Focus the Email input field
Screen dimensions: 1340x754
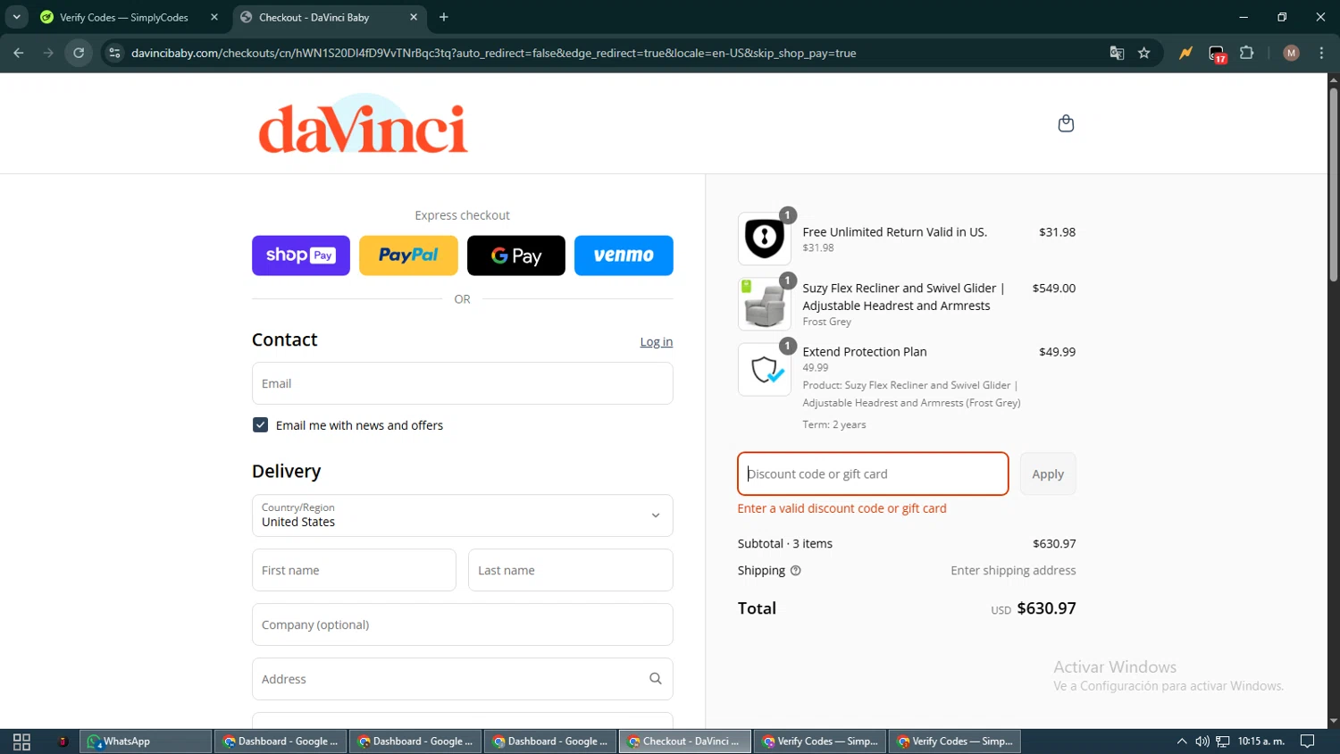(x=463, y=383)
